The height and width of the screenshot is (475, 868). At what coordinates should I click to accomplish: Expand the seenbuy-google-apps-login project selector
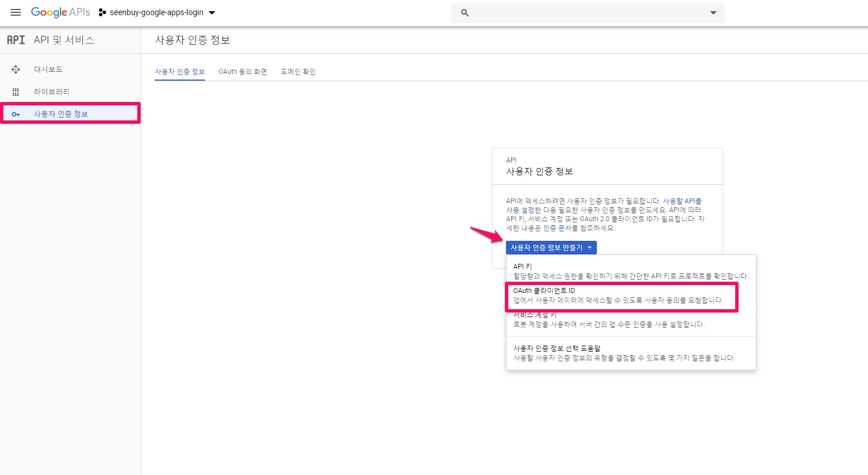[212, 13]
